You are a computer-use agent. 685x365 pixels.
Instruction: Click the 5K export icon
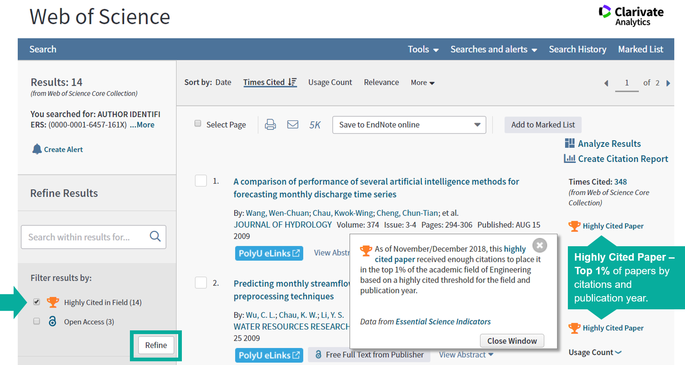pyautogui.click(x=315, y=125)
